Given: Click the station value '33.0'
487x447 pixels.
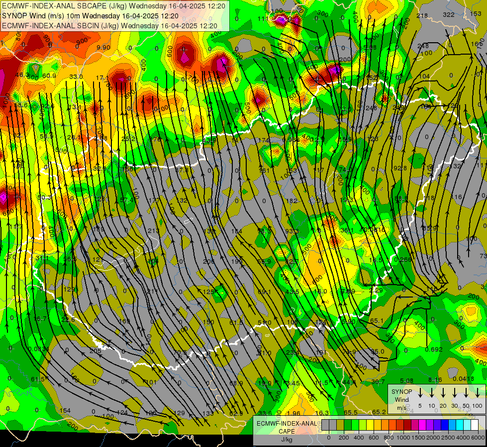Looking at the screenshot, I should tap(76, 76).
